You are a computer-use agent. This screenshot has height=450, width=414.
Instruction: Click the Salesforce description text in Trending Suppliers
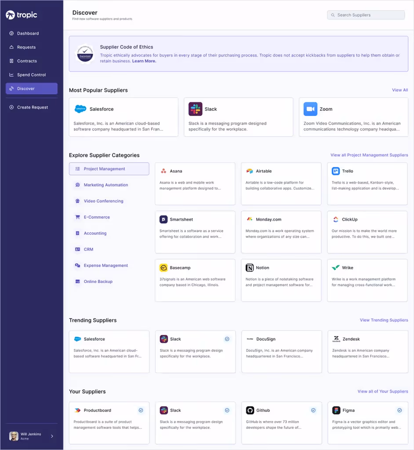coord(108,353)
